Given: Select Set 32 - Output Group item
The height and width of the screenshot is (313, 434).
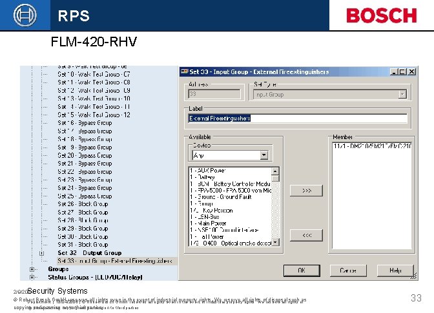Looking at the screenshot, I should 89,253.
